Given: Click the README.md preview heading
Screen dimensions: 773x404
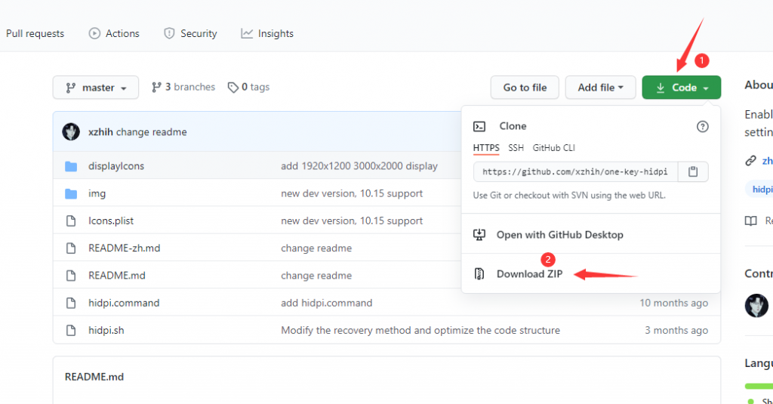Looking at the screenshot, I should [x=94, y=377].
